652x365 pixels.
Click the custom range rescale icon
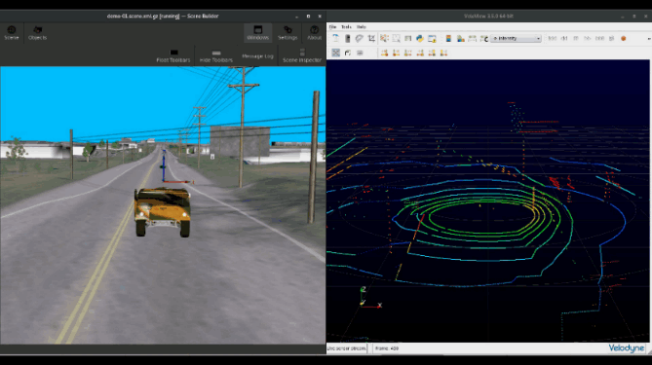point(484,39)
